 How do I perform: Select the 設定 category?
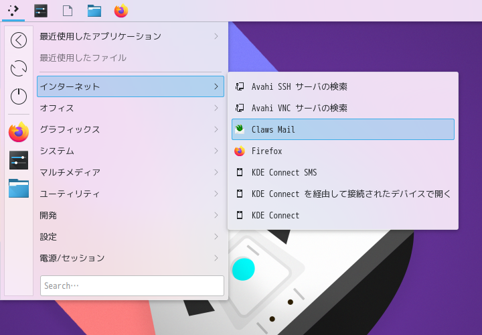(131, 237)
